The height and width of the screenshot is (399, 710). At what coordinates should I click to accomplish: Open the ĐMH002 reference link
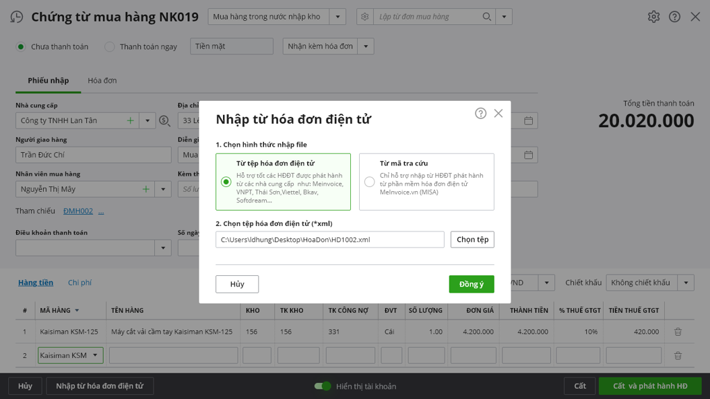point(78,211)
